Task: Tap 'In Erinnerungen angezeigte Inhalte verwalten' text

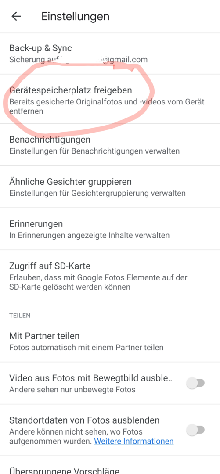Action: 89,235
